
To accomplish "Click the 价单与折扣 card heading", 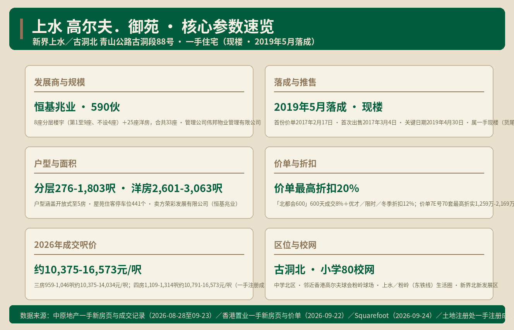I will tap(295, 163).
